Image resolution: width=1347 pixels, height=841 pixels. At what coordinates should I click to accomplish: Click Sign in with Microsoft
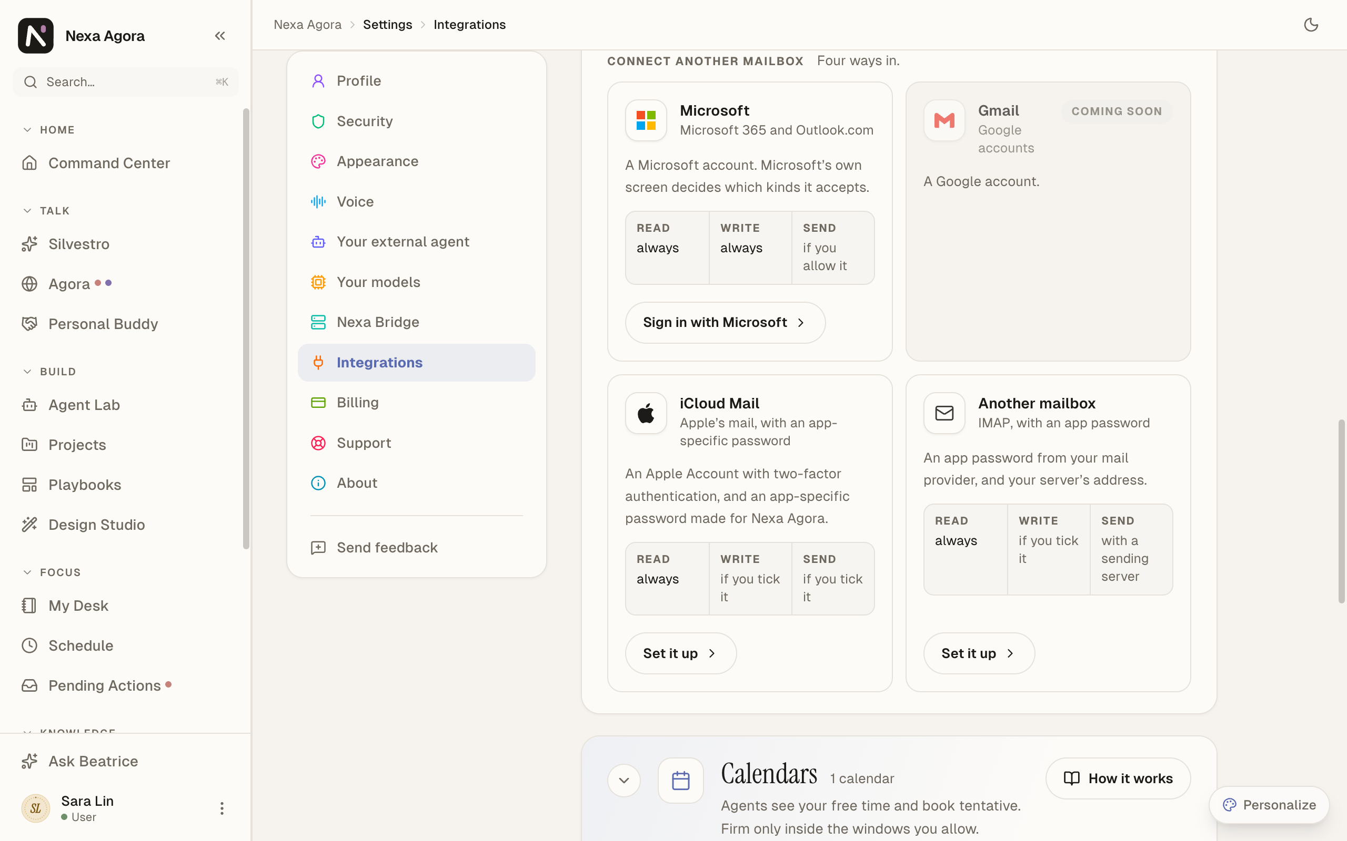[725, 323]
